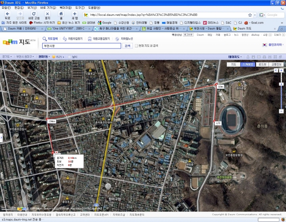The image size is (286, 222).
Task: Open the 북마크 menu in menu bar
Action: 66,8
